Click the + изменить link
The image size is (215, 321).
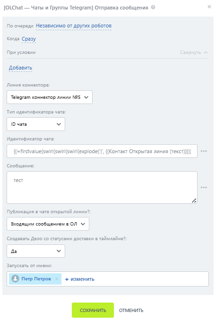(x=79, y=279)
